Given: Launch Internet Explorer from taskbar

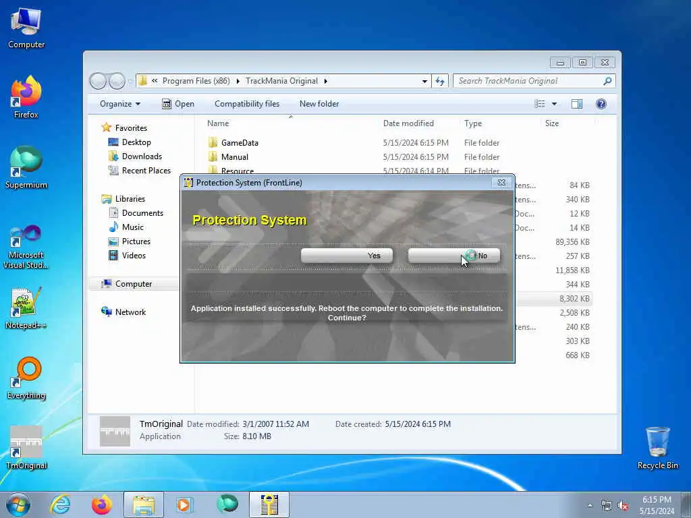Looking at the screenshot, I should pyautogui.click(x=60, y=505).
